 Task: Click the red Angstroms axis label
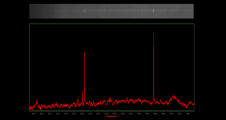[111, 116]
